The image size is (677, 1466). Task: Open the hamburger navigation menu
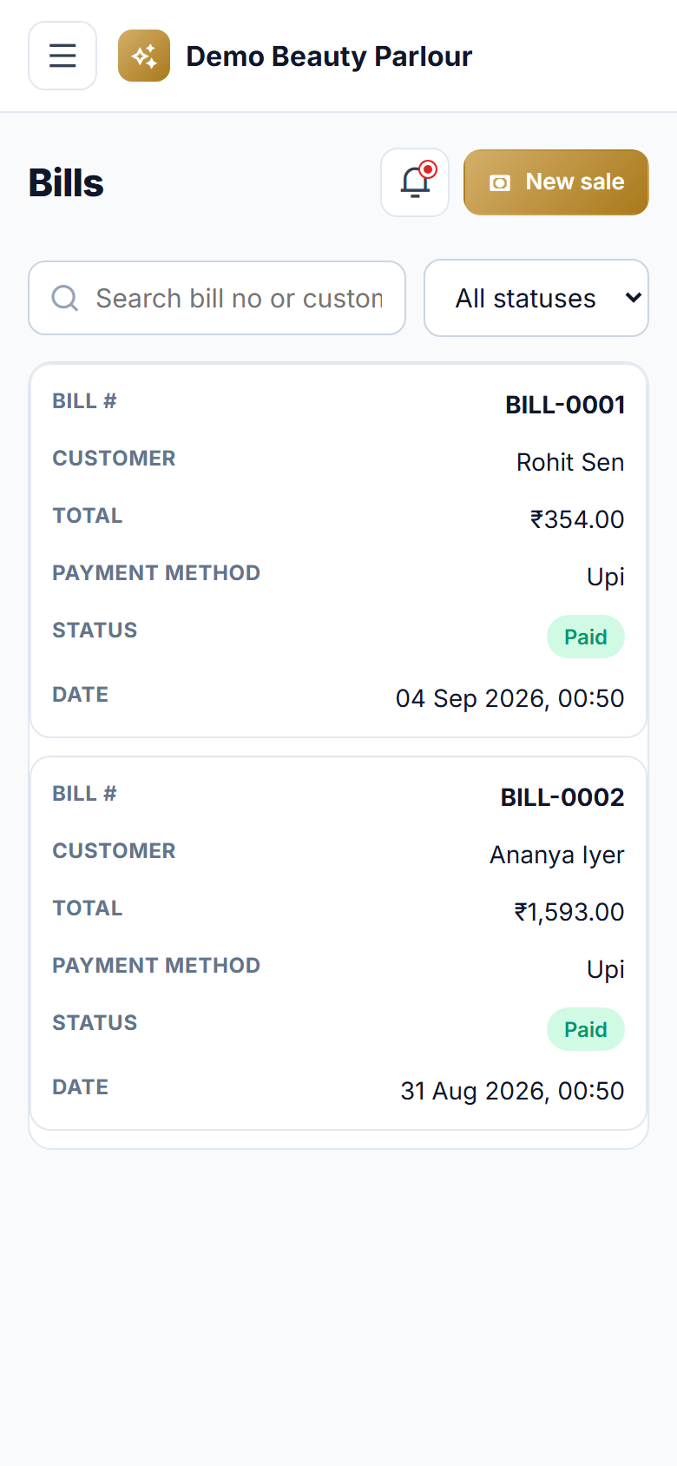(x=62, y=56)
